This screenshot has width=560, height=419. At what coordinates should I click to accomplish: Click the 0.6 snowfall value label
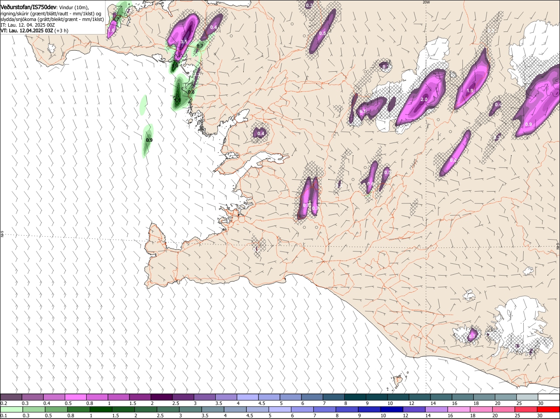coord(371,184)
